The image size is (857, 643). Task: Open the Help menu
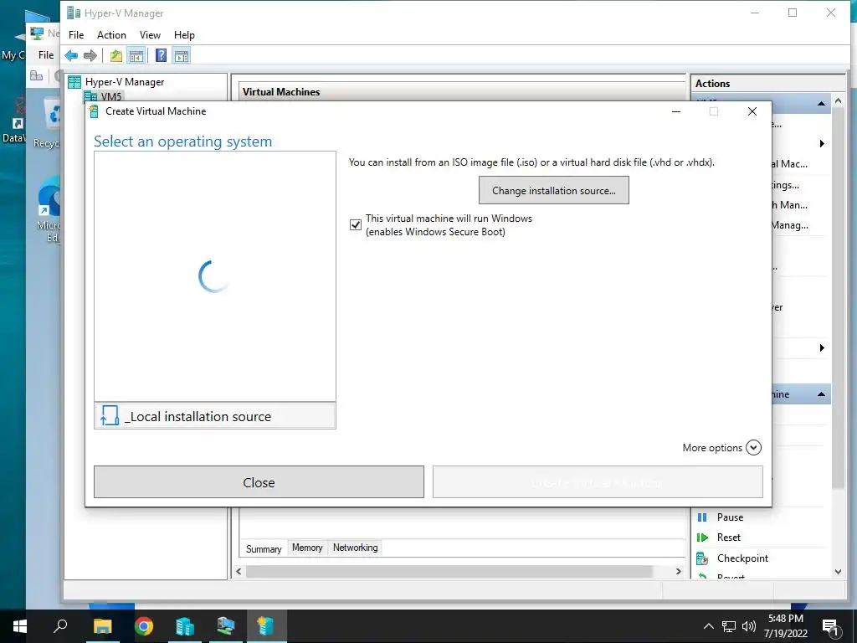(x=184, y=35)
